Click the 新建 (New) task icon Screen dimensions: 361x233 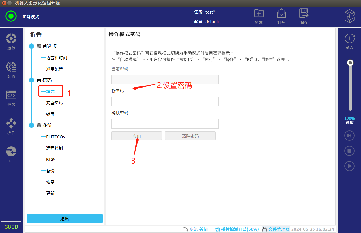(x=259, y=14)
